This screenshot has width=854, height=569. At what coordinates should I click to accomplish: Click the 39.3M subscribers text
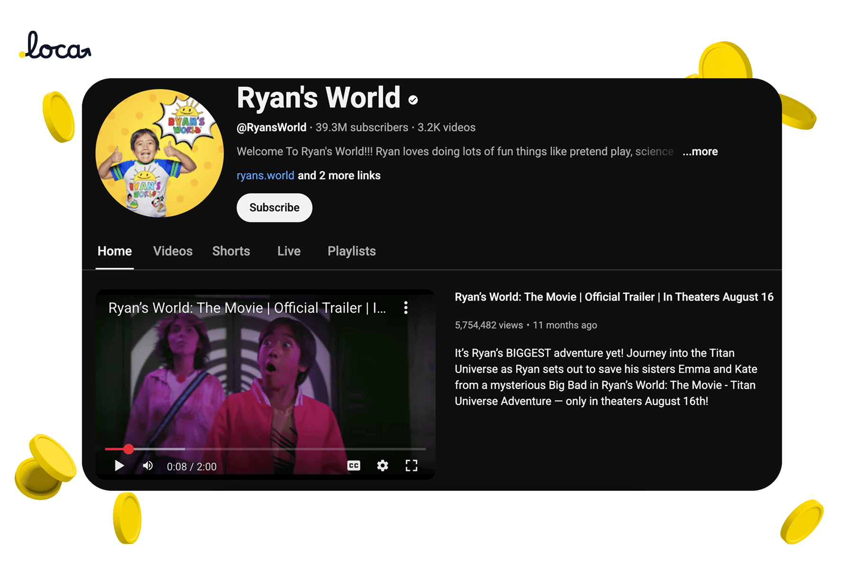point(362,128)
